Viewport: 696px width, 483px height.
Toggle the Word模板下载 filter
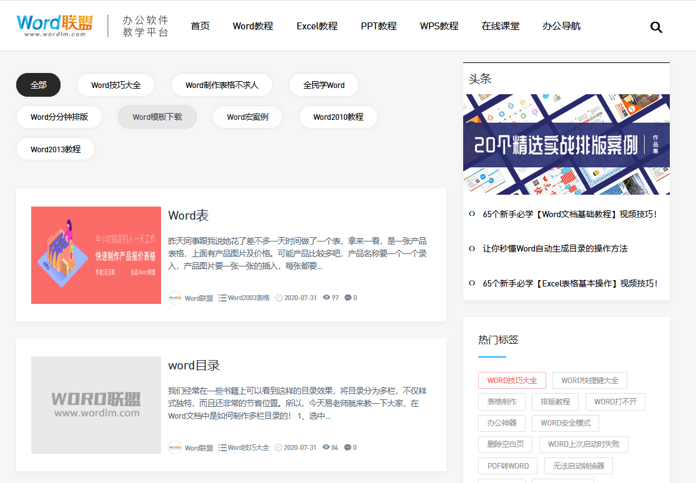pos(157,117)
